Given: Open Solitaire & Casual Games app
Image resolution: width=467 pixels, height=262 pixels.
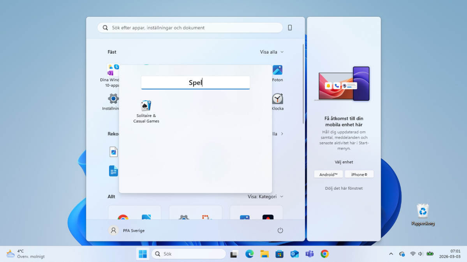Looking at the screenshot, I should pos(146,111).
